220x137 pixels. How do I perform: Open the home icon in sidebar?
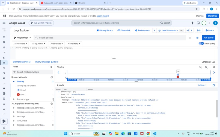(x=4, y=37)
